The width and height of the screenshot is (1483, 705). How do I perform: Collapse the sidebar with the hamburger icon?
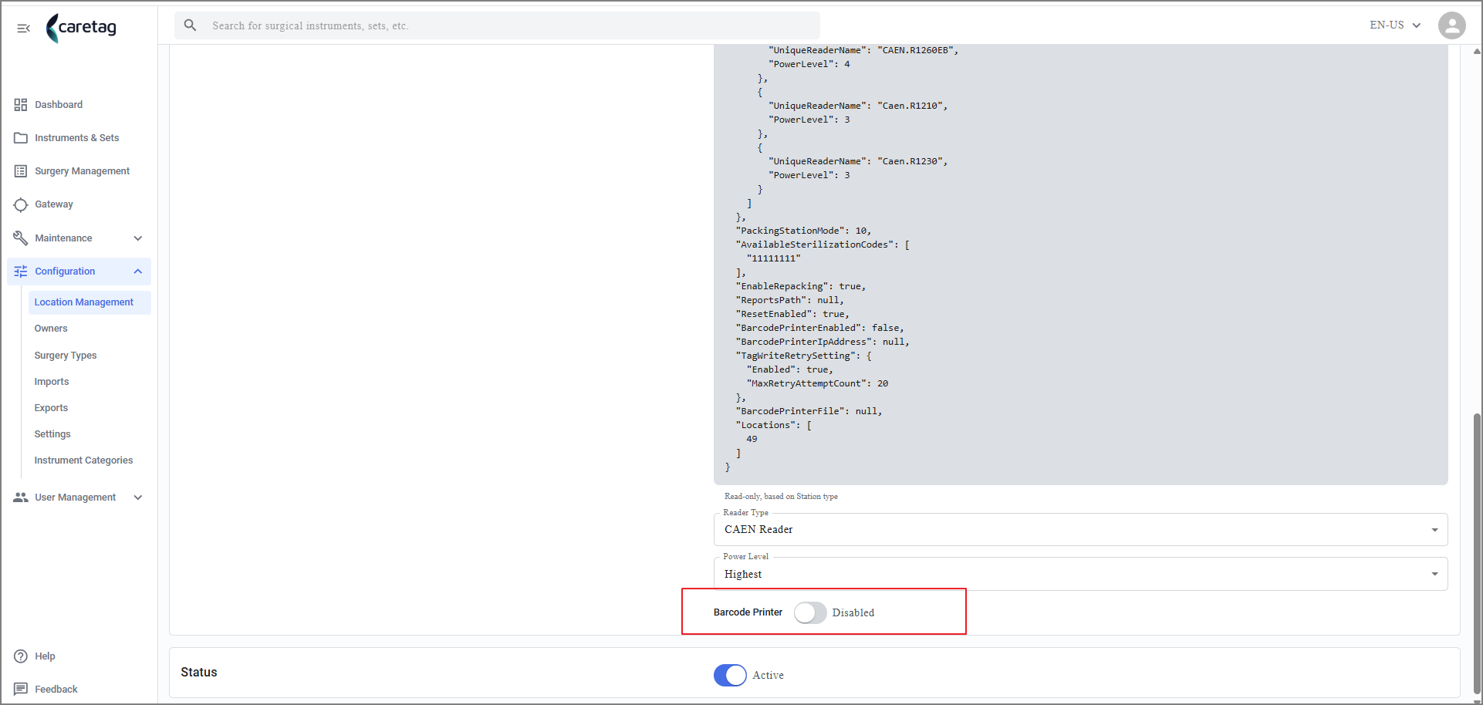click(23, 29)
